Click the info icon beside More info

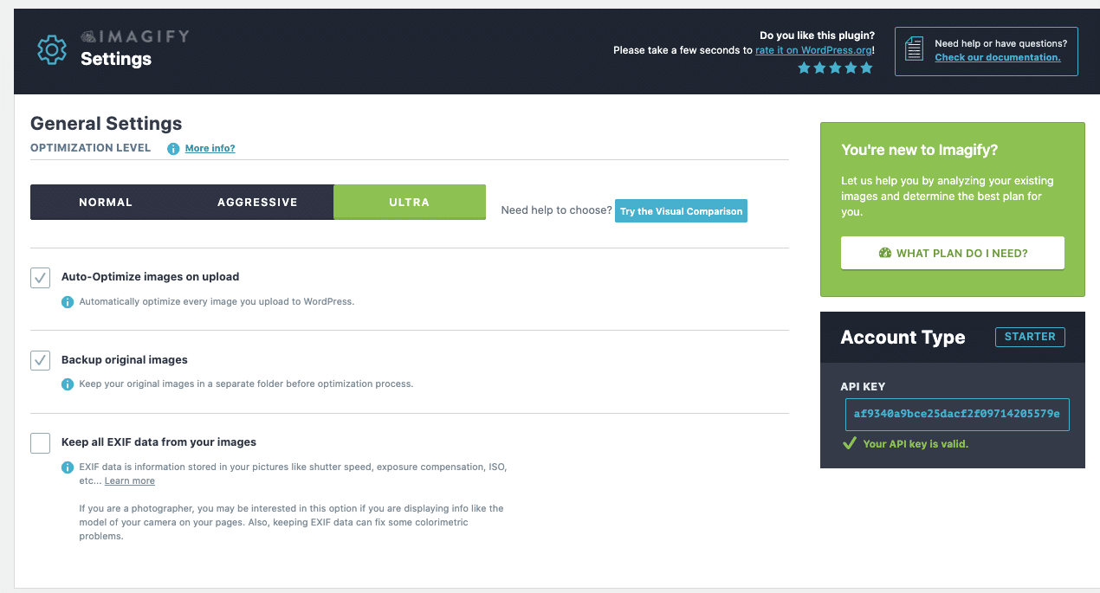(x=173, y=149)
